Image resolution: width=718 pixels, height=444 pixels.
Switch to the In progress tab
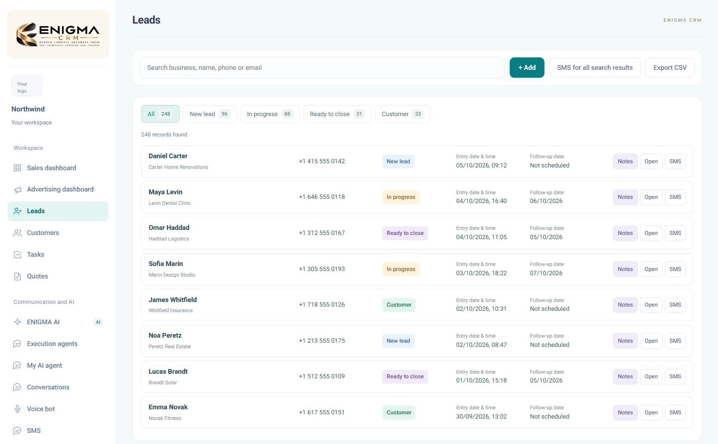click(270, 114)
